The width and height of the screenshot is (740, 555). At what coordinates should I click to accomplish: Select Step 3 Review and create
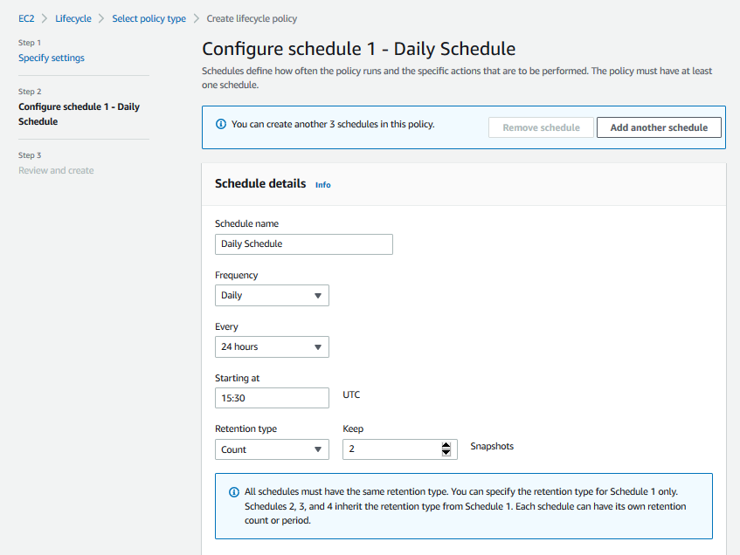[56, 170]
